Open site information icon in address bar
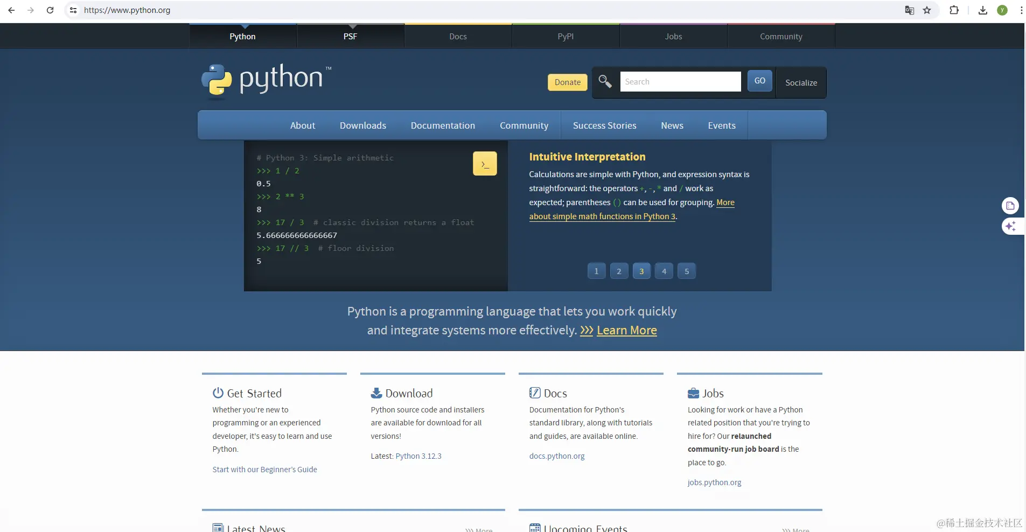 [73, 10]
